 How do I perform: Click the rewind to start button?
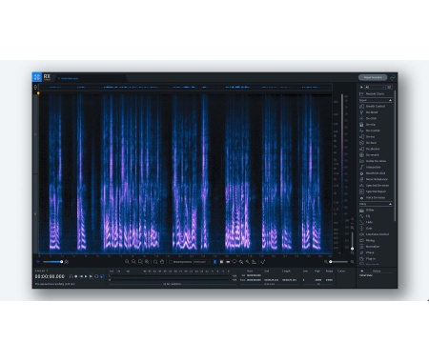(81, 276)
